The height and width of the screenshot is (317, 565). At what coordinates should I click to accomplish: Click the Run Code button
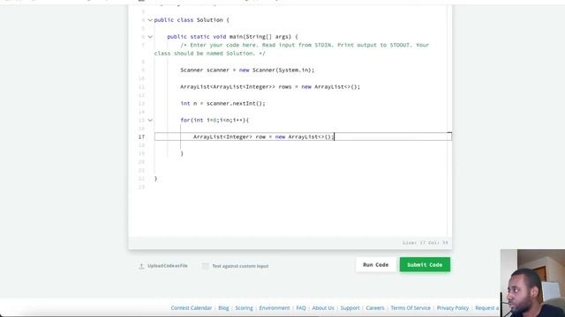(375, 264)
